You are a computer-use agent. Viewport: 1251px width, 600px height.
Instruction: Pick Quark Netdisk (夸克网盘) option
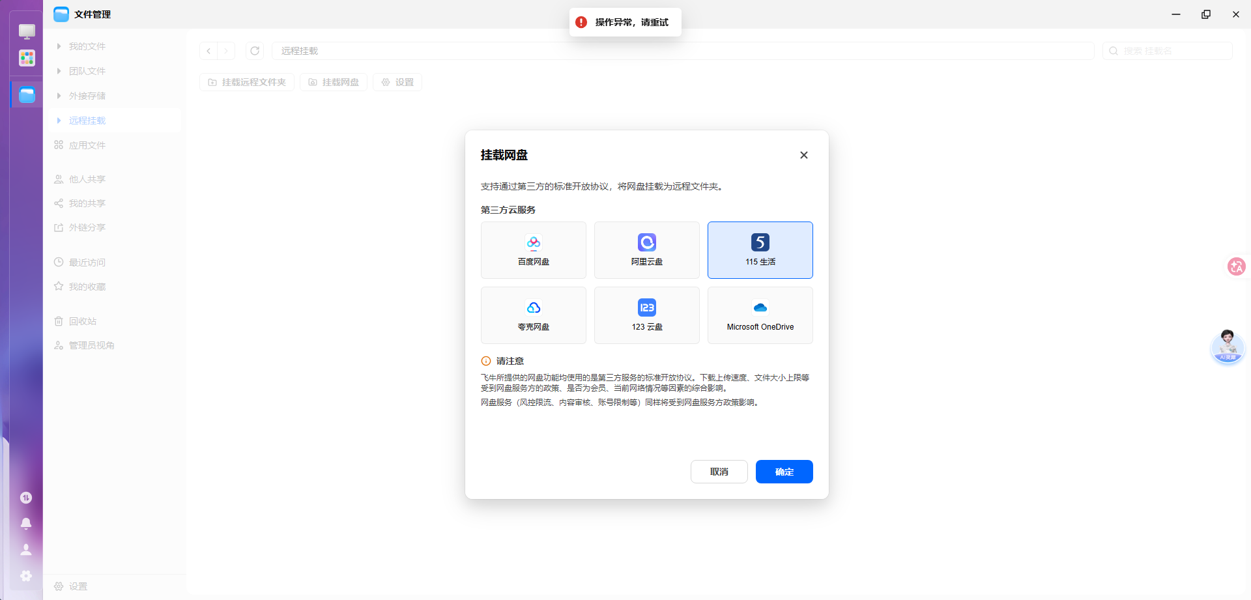click(x=534, y=315)
